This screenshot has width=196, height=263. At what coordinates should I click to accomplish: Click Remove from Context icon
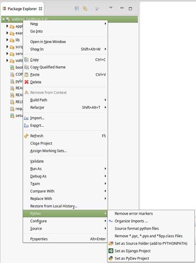[x=26, y=92]
